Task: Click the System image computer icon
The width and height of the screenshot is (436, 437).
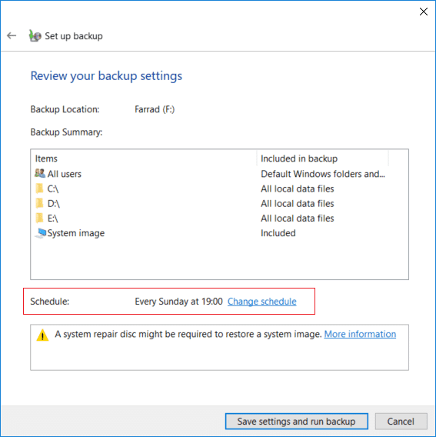Action: click(41, 233)
